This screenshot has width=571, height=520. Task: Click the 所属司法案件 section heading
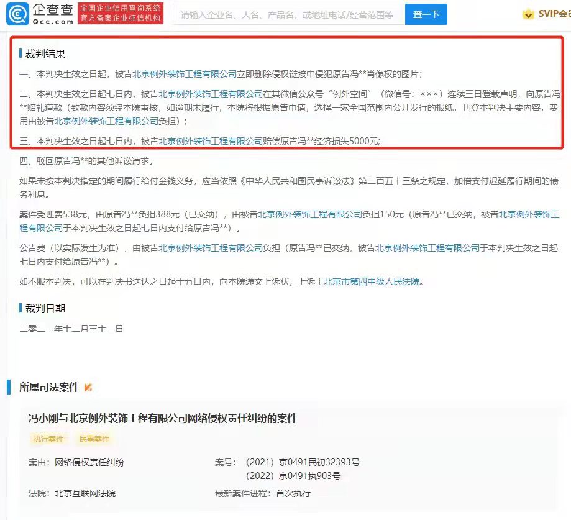pos(49,387)
